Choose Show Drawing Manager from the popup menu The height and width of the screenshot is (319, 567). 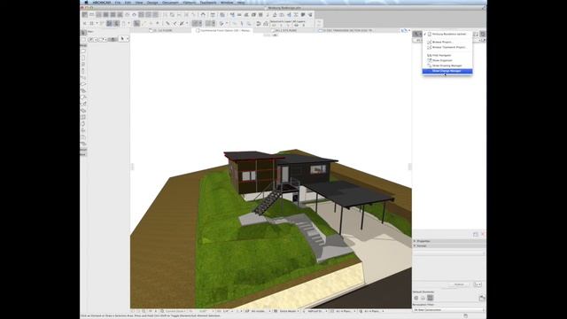point(447,66)
